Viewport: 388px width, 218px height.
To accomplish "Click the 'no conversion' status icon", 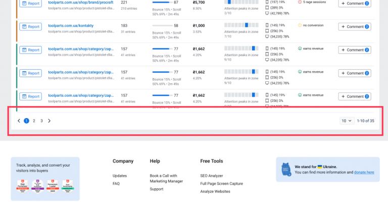I will click(300, 25).
